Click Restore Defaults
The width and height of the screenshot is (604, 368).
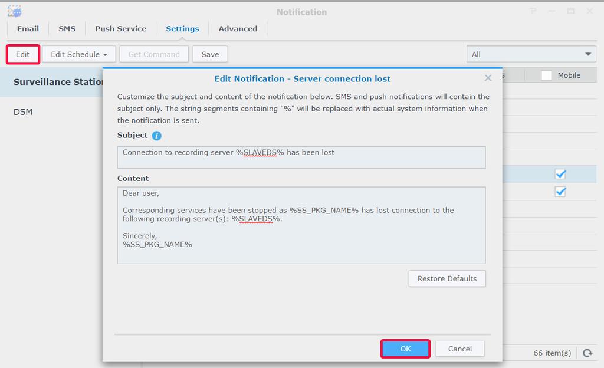tap(447, 279)
